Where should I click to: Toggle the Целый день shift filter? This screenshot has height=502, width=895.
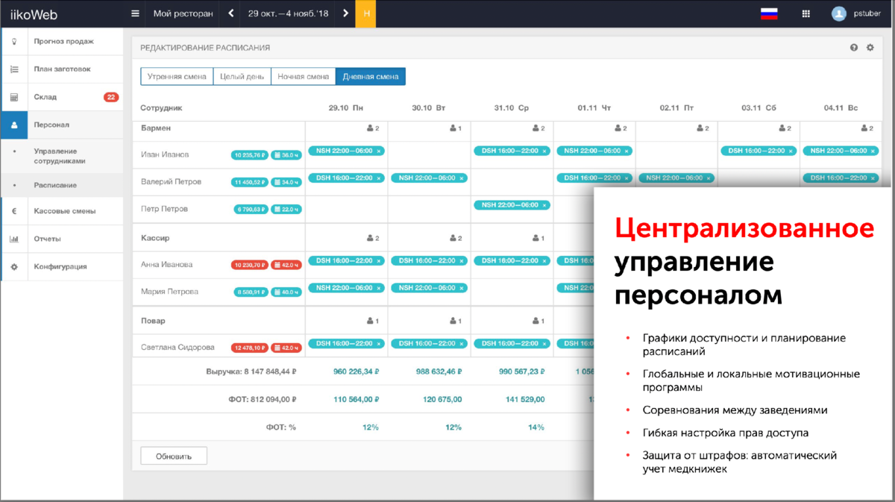click(241, 76)
